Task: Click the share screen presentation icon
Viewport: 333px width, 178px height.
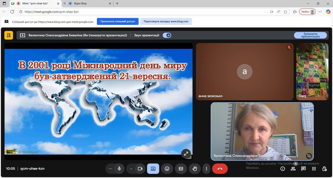Action: click(x=153, y=169)
